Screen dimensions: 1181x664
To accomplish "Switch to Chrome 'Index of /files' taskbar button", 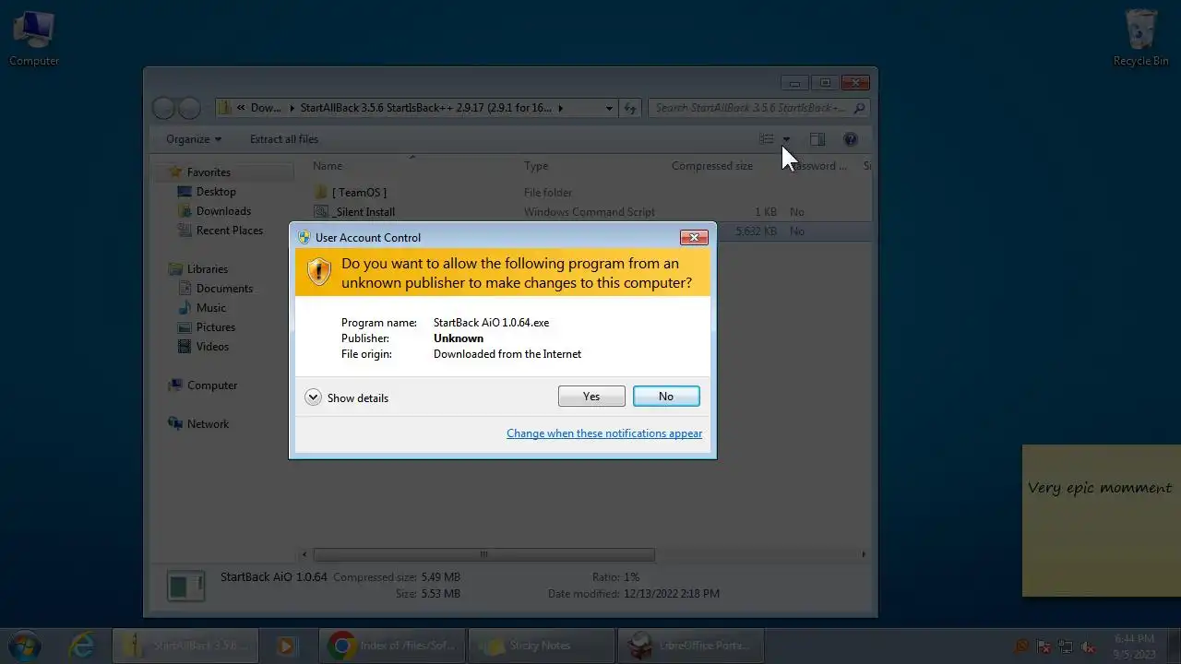I will point(394,646).
